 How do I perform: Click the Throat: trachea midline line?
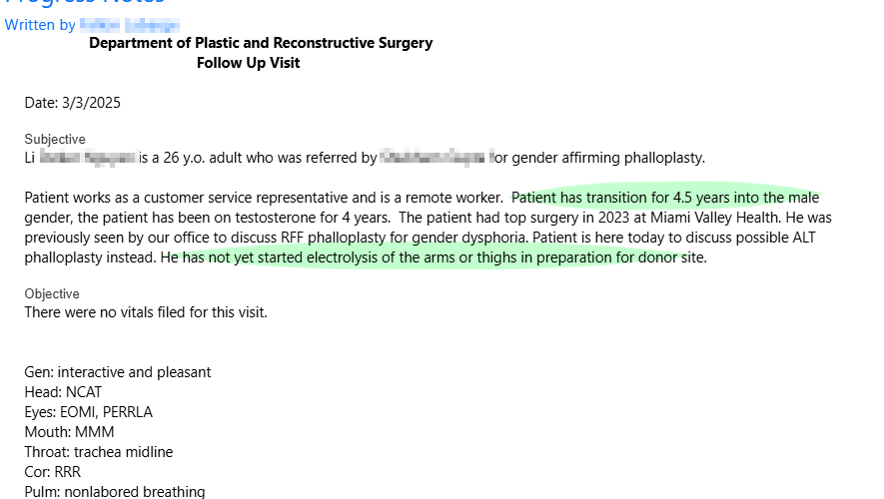coord(99,452)
